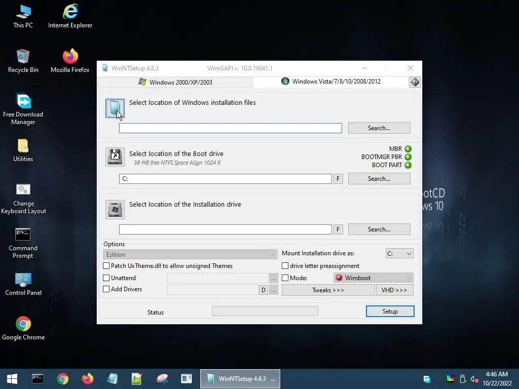The width and height of the screenshot is (519, 389).
Task: Click the D button next to Add Drivers
Action: 264,290
